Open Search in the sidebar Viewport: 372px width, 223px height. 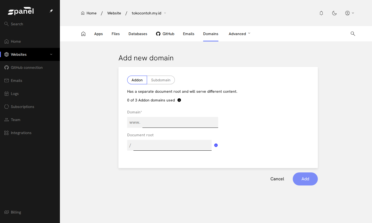(30, 24)
